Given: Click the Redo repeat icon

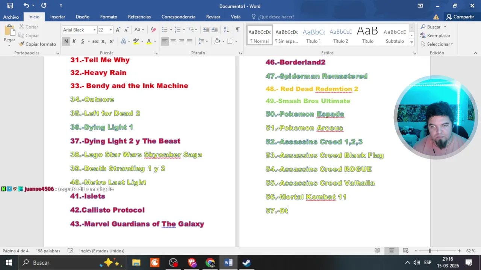Looking at the screenshot, I should pos(44,6).
